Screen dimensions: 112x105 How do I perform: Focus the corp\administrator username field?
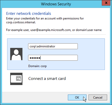[x=53, y=46]
